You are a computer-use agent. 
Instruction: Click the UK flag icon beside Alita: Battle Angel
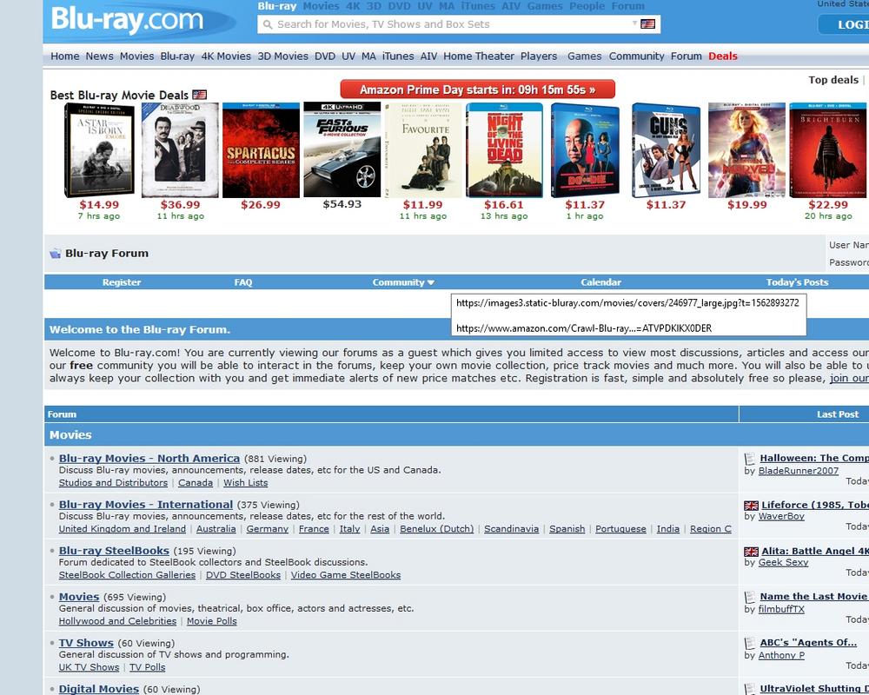(x=751, y=551)
